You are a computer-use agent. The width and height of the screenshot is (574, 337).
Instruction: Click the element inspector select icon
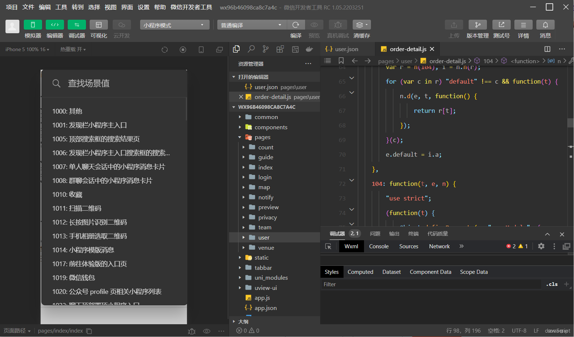(x=328, y=246)
